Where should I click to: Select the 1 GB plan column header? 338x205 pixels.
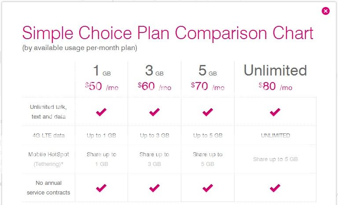pyautogui.click(x=101, y=71)
